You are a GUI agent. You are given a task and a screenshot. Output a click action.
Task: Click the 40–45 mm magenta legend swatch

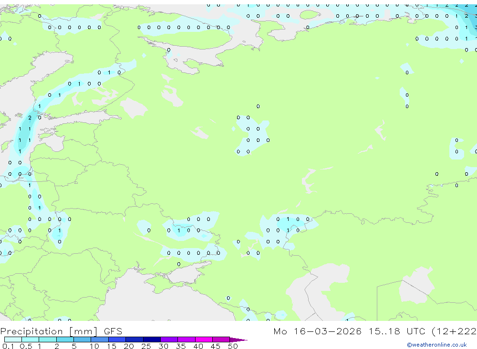pos(204,339)
